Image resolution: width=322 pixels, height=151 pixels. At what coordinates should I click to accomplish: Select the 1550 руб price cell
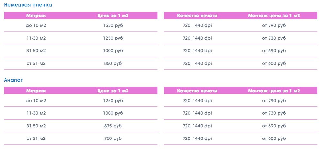(113, 25)
